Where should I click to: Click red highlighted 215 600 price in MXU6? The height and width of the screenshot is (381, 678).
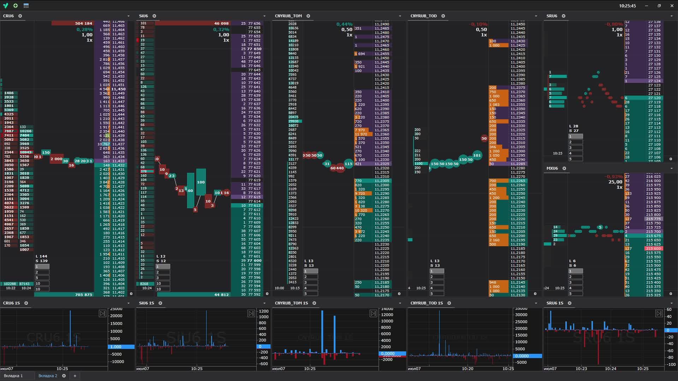(x=653, y=249)
